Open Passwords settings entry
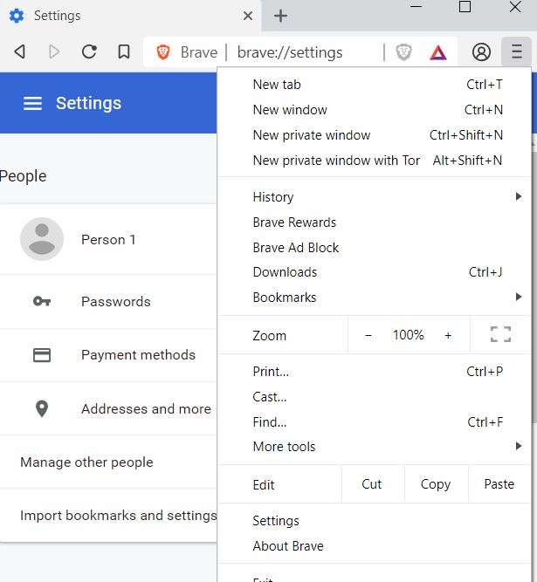Image resolution: width=537 pixels, height=582 pixels. tap(115, 302)
